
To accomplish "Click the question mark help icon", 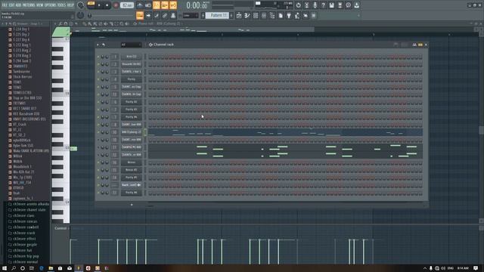I will tap(323, 5).
